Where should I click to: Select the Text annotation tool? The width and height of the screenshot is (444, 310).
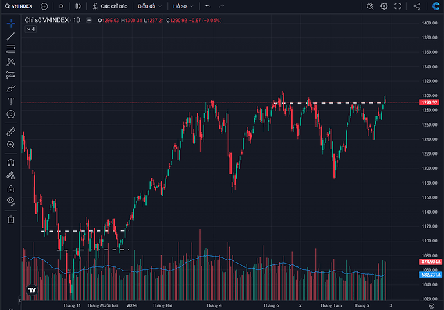tap(10, 101)
